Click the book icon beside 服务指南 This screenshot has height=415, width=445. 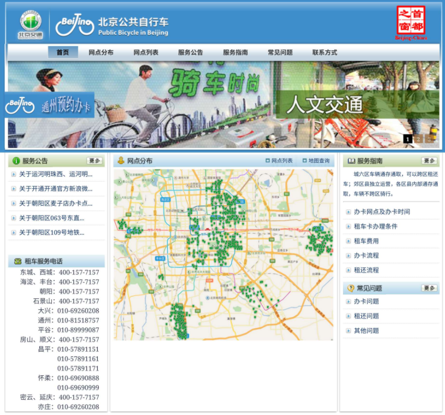[x=351, y=161]
